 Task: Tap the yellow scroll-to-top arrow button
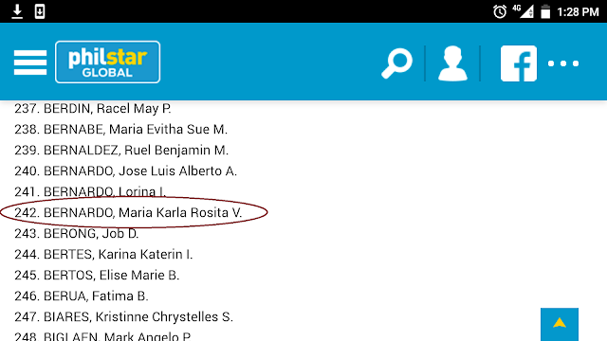pyautogui.click(x=560, y=324)
